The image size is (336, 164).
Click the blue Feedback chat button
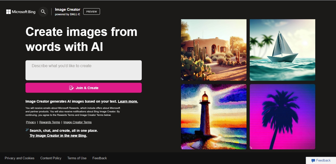click(x=321, y=161)
